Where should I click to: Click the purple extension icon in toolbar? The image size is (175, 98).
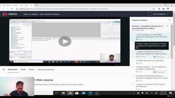(x=159, y=9)
